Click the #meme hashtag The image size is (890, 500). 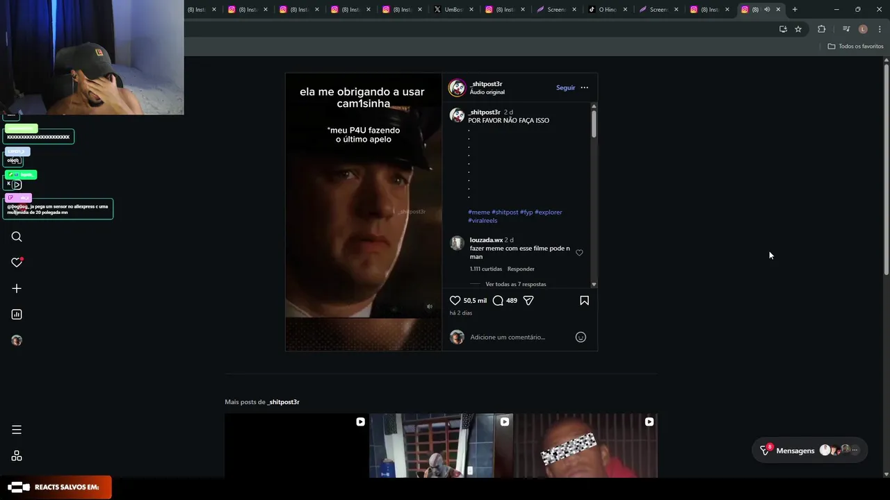479,212
